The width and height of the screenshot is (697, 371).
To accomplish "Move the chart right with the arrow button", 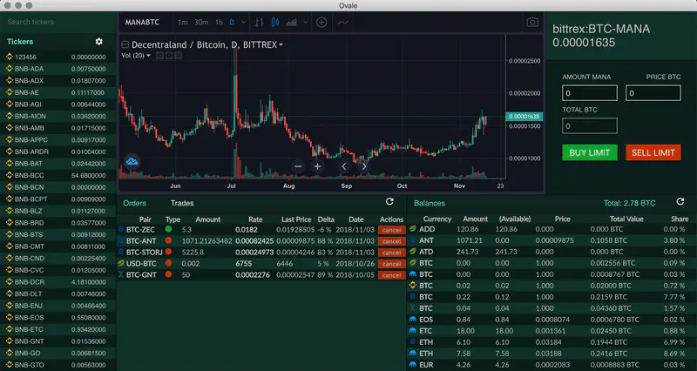I will coord(363,166).
